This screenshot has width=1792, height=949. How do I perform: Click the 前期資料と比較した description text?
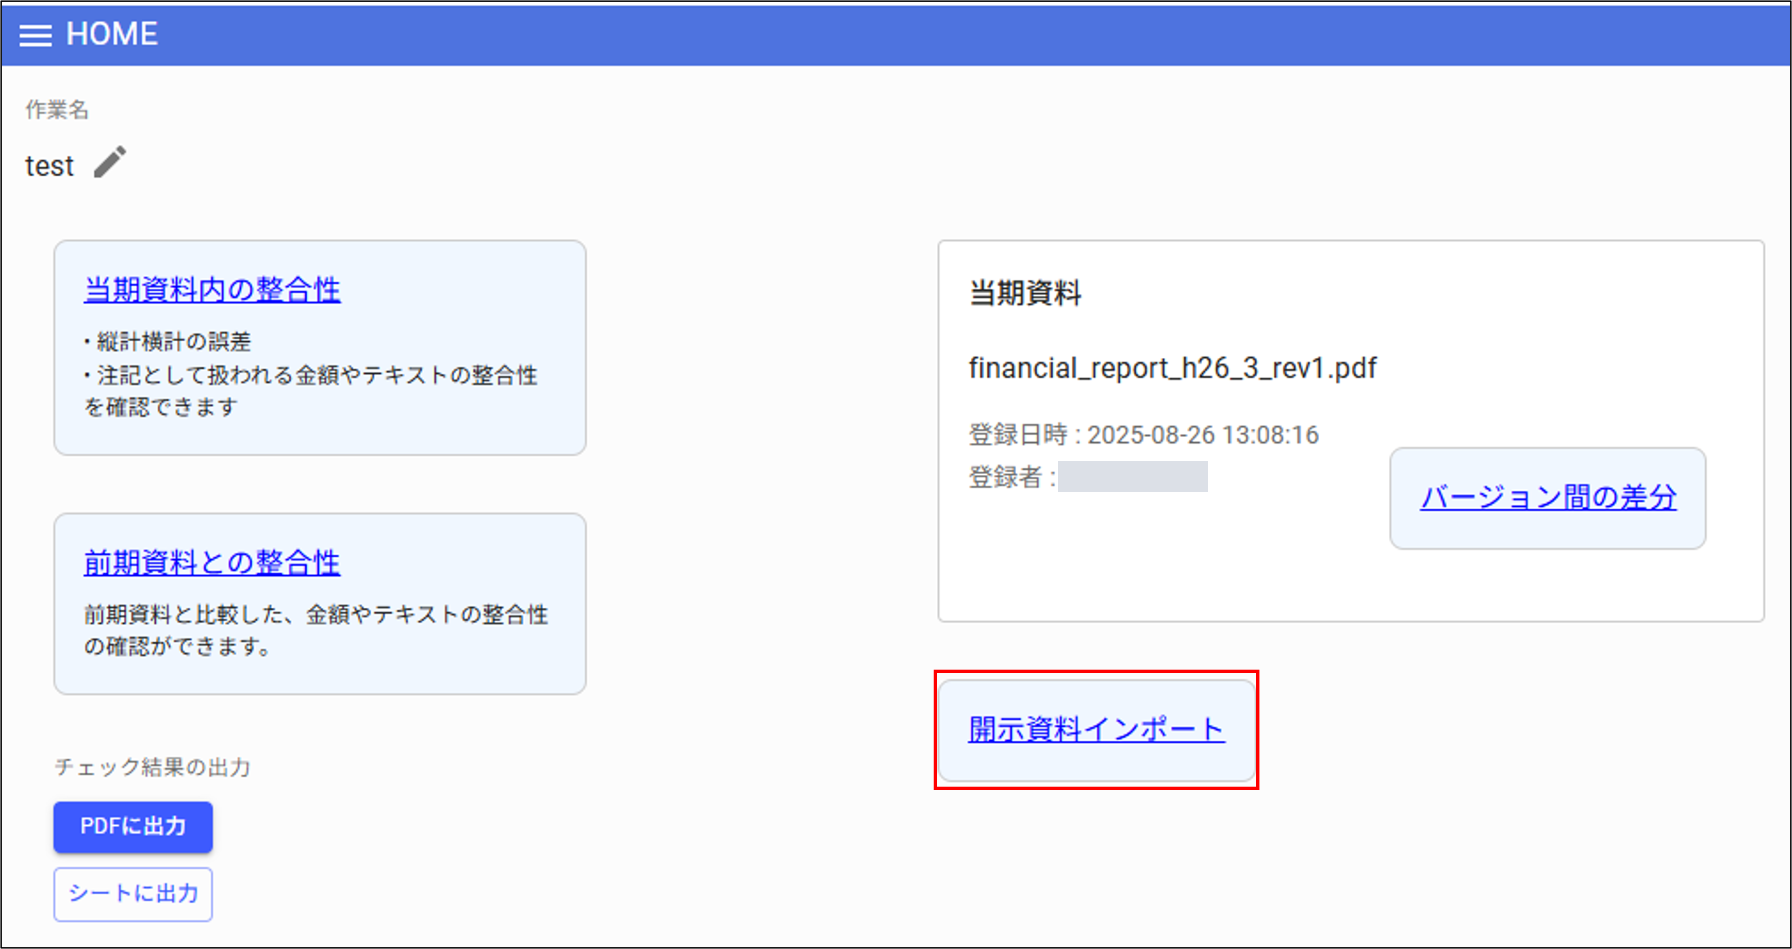pos(316,614)
